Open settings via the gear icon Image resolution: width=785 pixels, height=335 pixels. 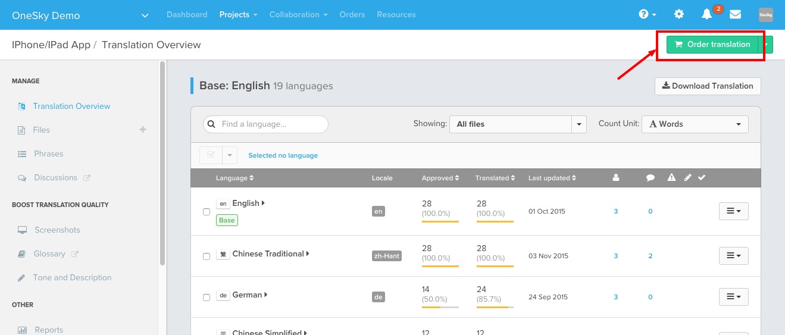tap(678, 14)
